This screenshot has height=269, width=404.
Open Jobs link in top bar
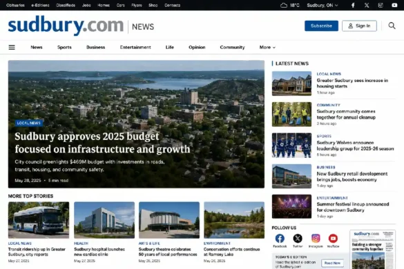[86, 5]
